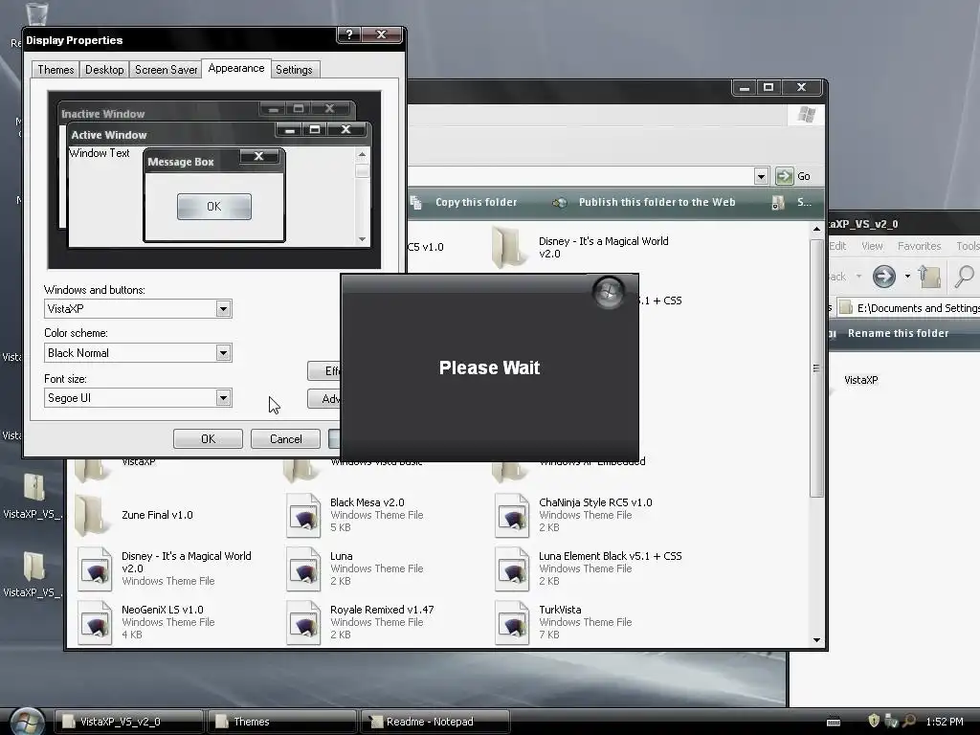This screenshot has width=980, height=735.
Task: Click the Copy this folder icon
Action: click(x=416, y=202)
